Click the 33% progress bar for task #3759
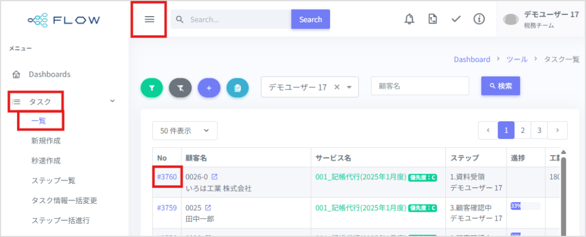Image resolution: width=586 pixels, height=237 pixels. pos(525,206)
